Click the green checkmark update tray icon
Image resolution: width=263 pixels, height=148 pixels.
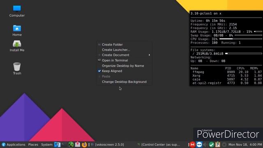tap(211, 144)
